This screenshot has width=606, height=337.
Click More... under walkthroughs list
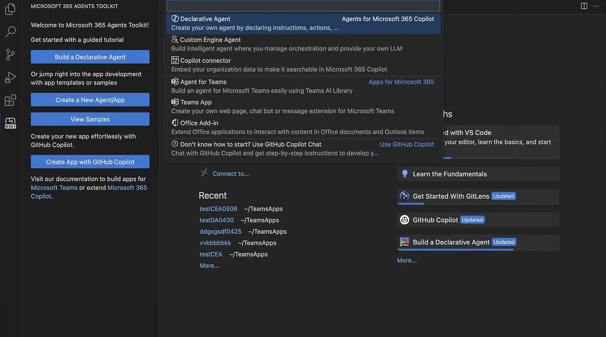pyautogui.click(x=407, y=260)
